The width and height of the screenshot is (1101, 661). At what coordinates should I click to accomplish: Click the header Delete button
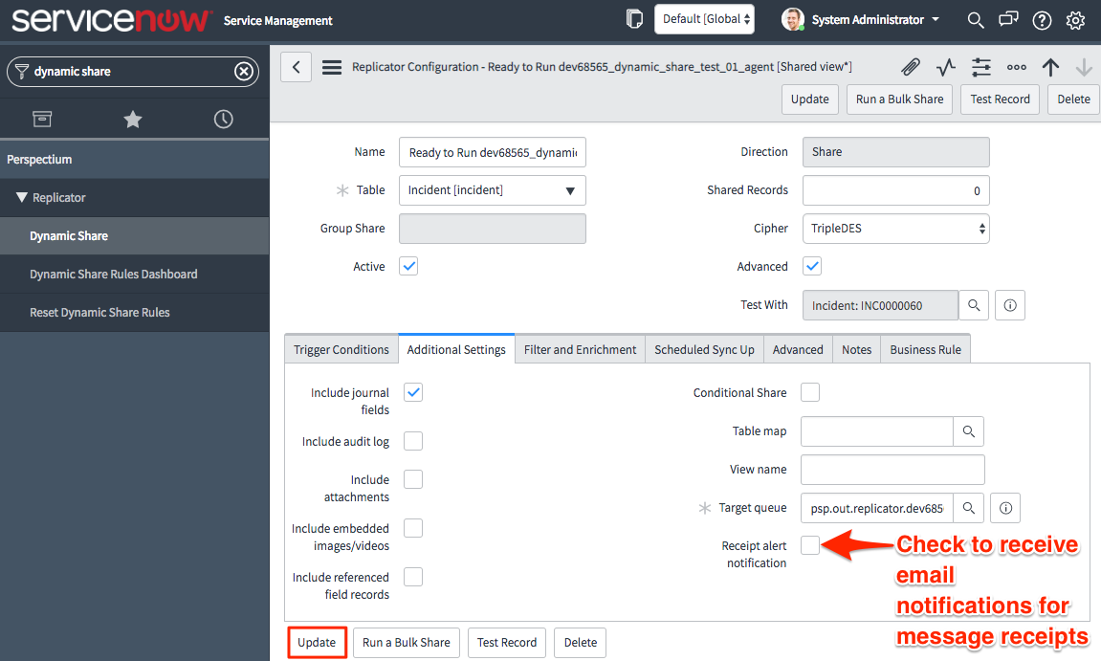tap(1073, 99)
